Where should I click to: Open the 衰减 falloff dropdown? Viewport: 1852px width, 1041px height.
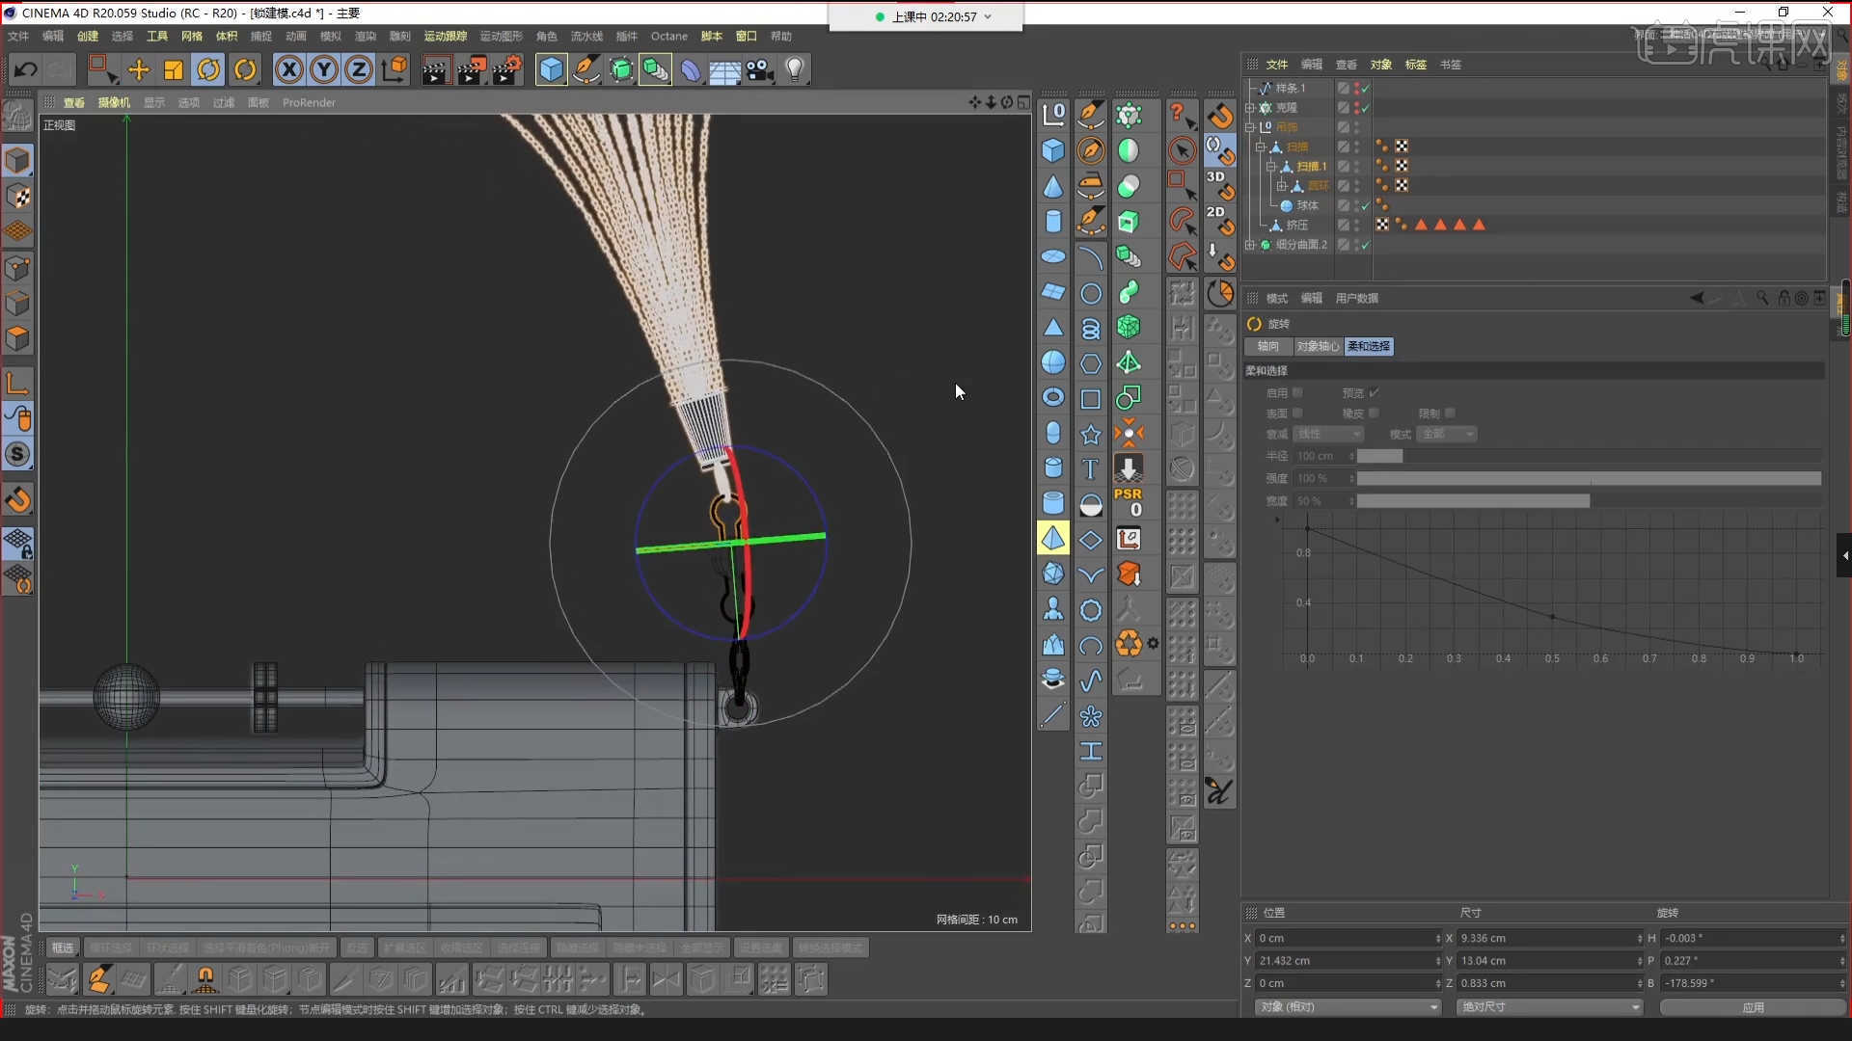[1328, 434]
